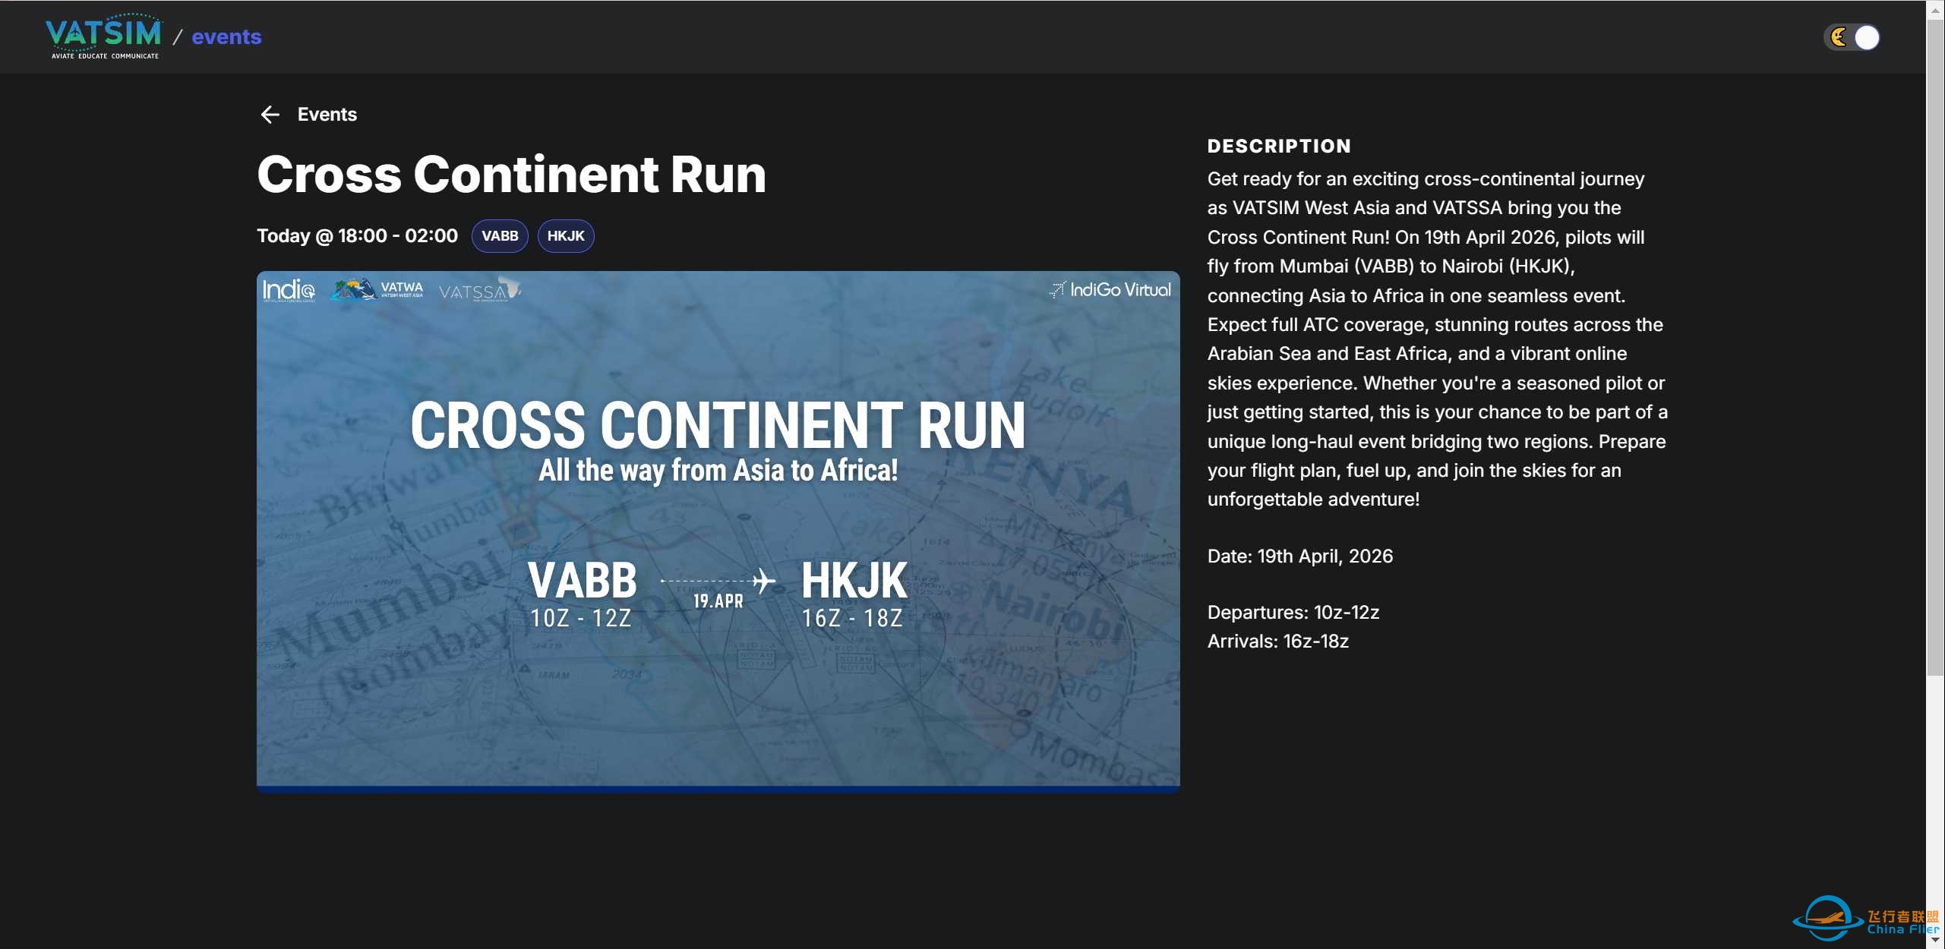Click the Cross Continent Run banner title text
Viewport: 1945px width, 949px height.
718,425
